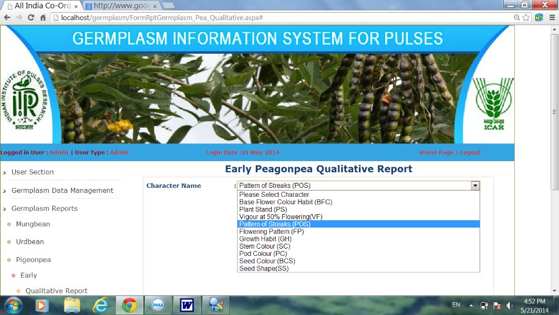
Task: Open the Mungbean reports item
Action: 33,224
